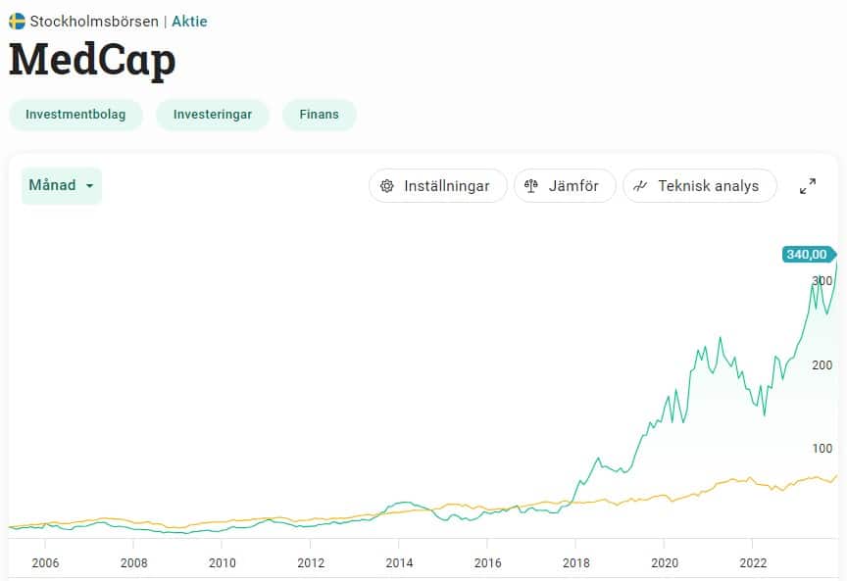Select the Finans tag

(320, 115)
